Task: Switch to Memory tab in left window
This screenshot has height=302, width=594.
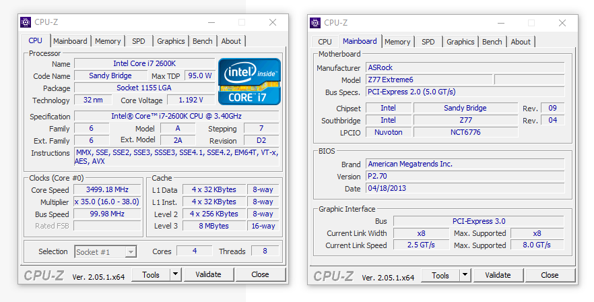Action: (x=108, y=41)
